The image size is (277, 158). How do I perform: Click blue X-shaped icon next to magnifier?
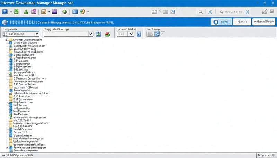pyautogui.click(x=210, y=12)
